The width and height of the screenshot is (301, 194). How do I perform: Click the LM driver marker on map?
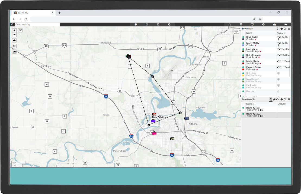(172, 139)
